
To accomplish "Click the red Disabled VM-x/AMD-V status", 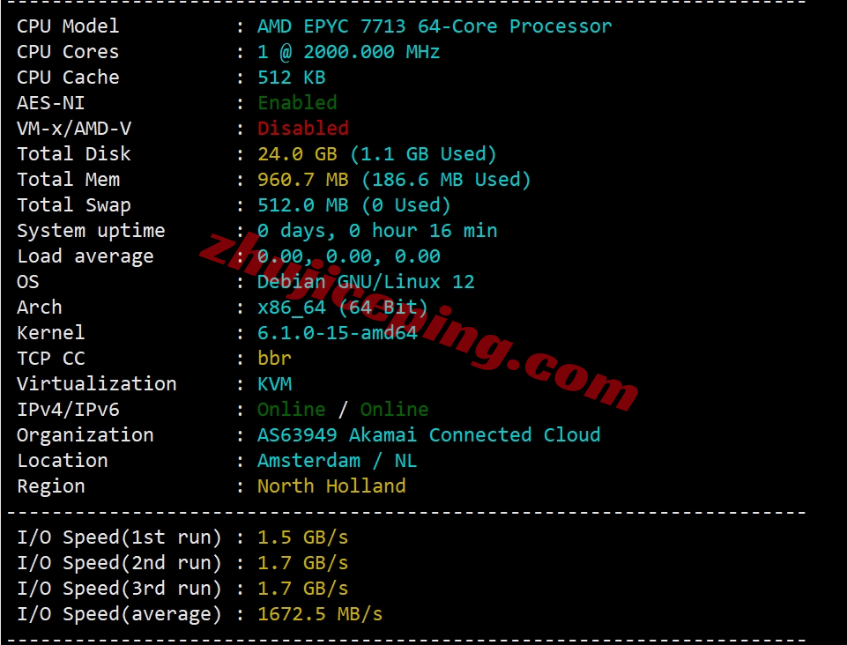I will point(303,129).
